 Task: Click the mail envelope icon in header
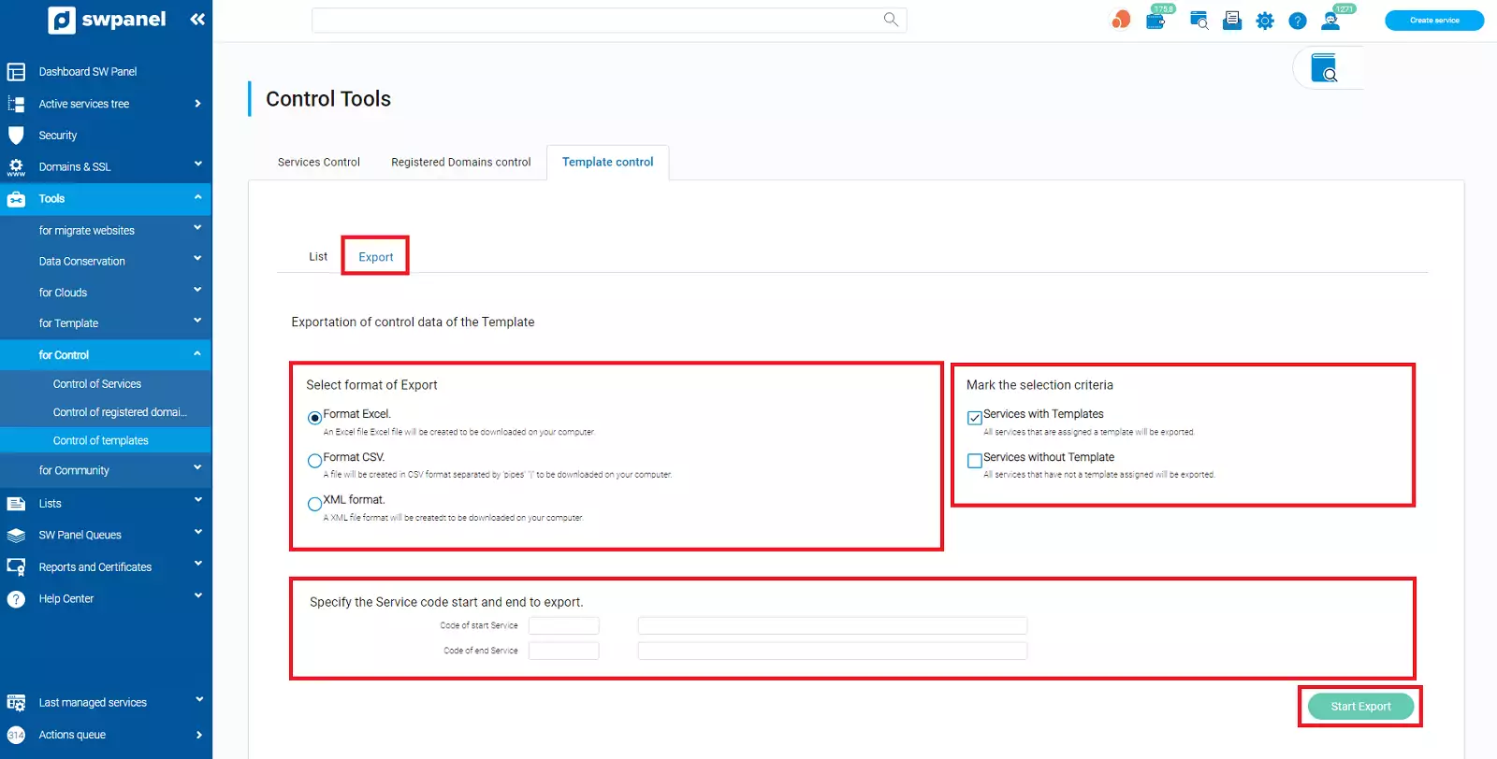click(x=1232, y=21)
